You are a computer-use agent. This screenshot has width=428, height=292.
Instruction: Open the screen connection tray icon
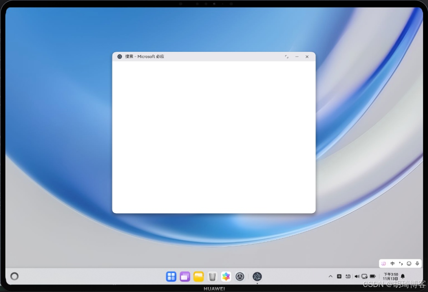[364, 277]
